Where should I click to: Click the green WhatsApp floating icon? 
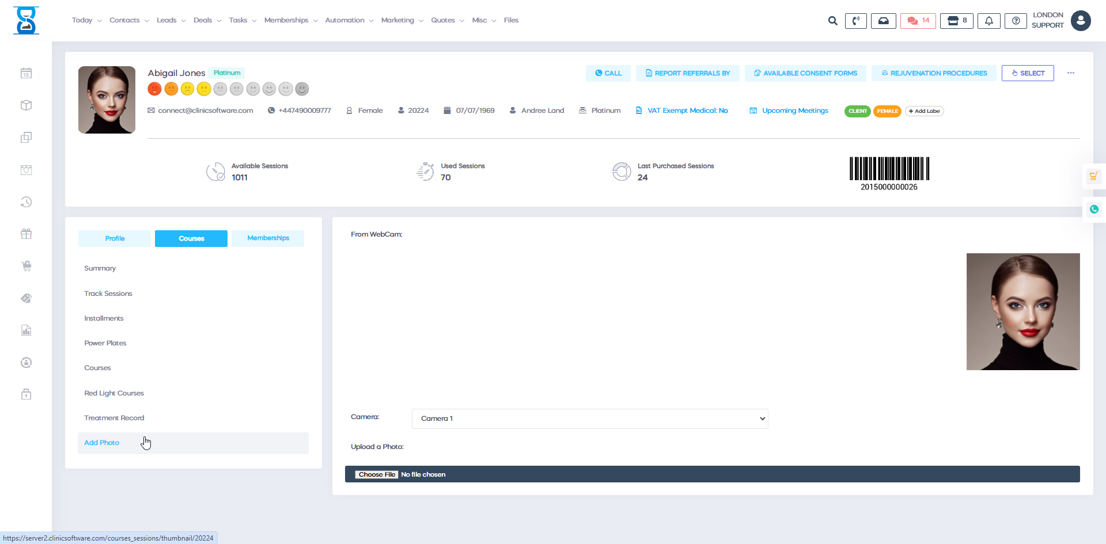click(x=1093, y=210)
